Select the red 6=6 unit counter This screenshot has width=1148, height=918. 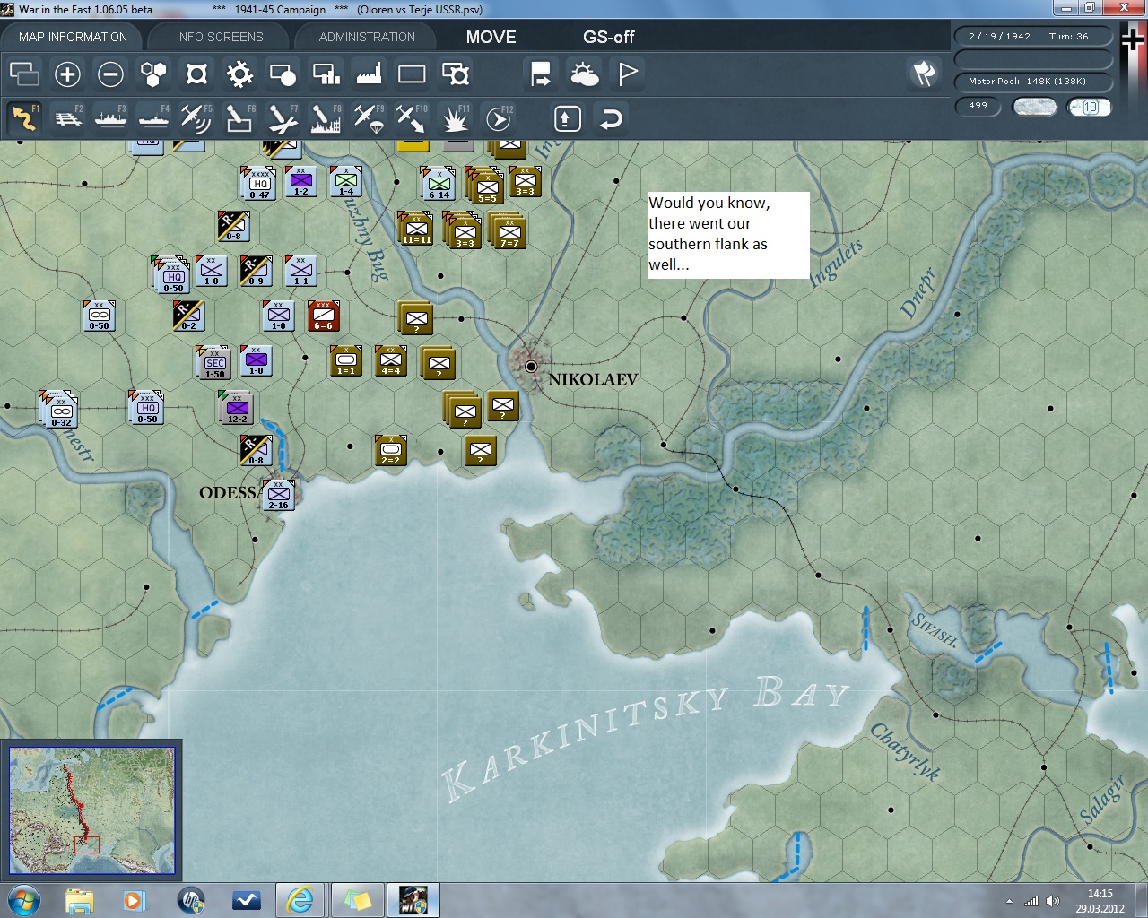324,316
